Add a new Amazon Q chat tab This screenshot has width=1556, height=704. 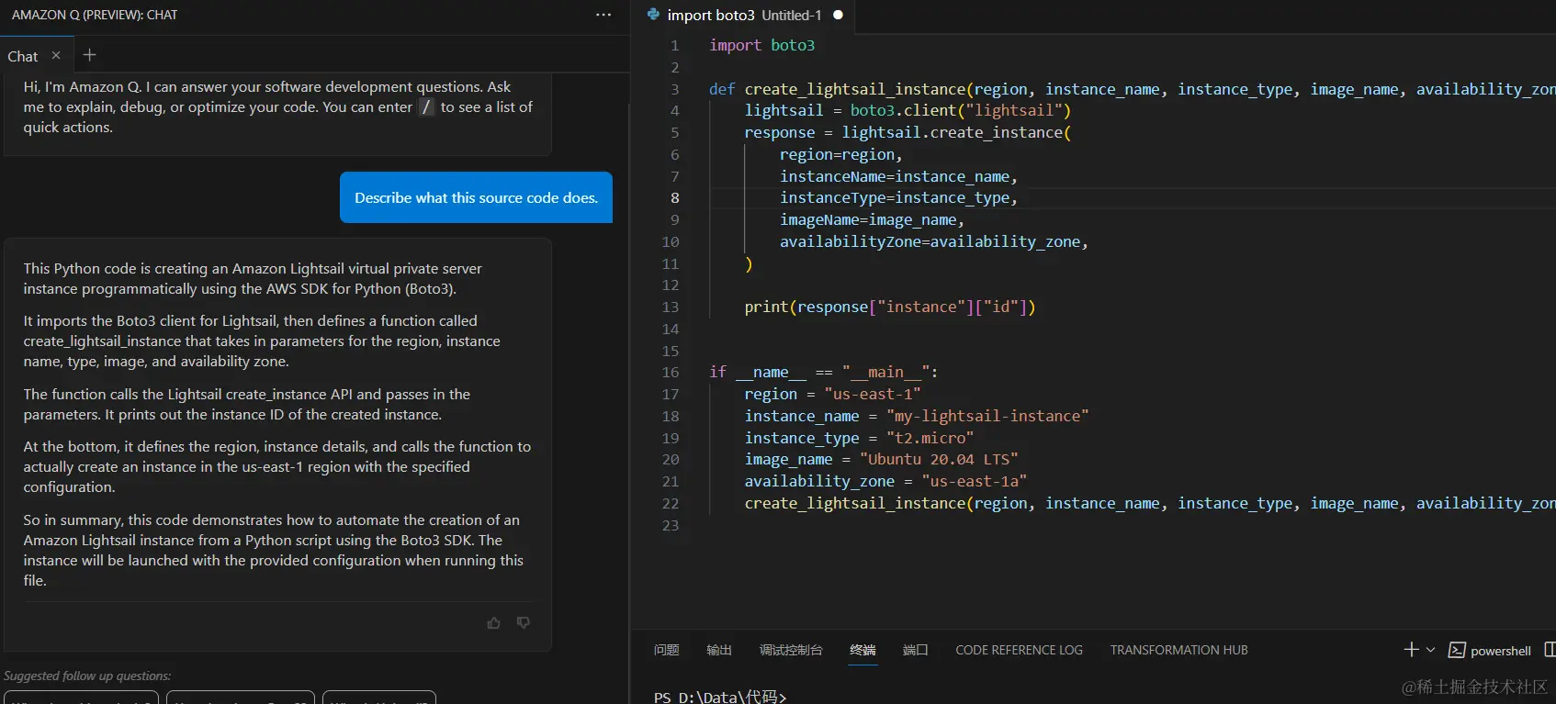(89, 55)
